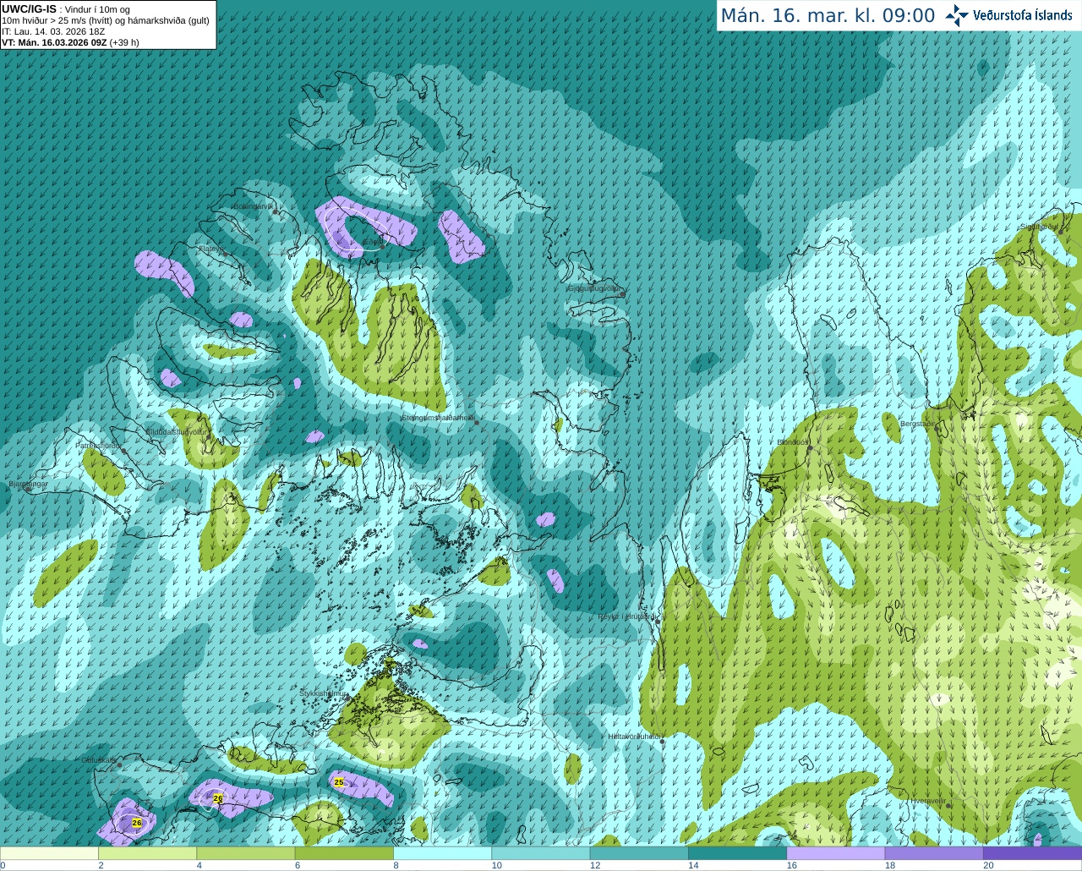Select the VT: Mán. 16.03.2026 09Z line
1082x871 pixels.
(54, 42)
